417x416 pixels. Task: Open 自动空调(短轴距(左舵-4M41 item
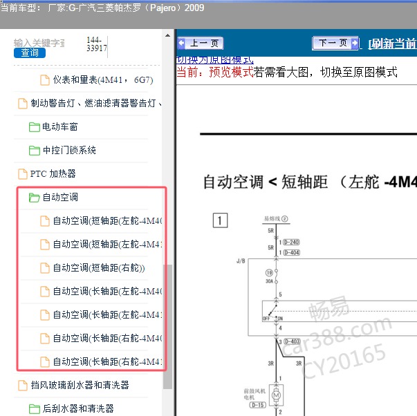tap(107, 244)
